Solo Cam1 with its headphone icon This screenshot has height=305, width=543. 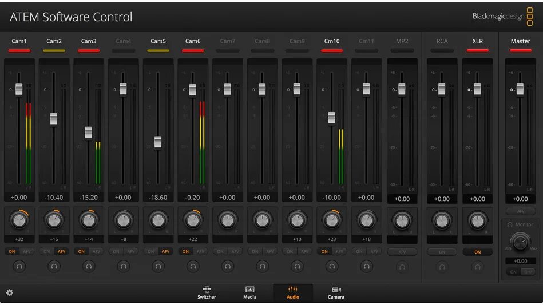(19, 267)
